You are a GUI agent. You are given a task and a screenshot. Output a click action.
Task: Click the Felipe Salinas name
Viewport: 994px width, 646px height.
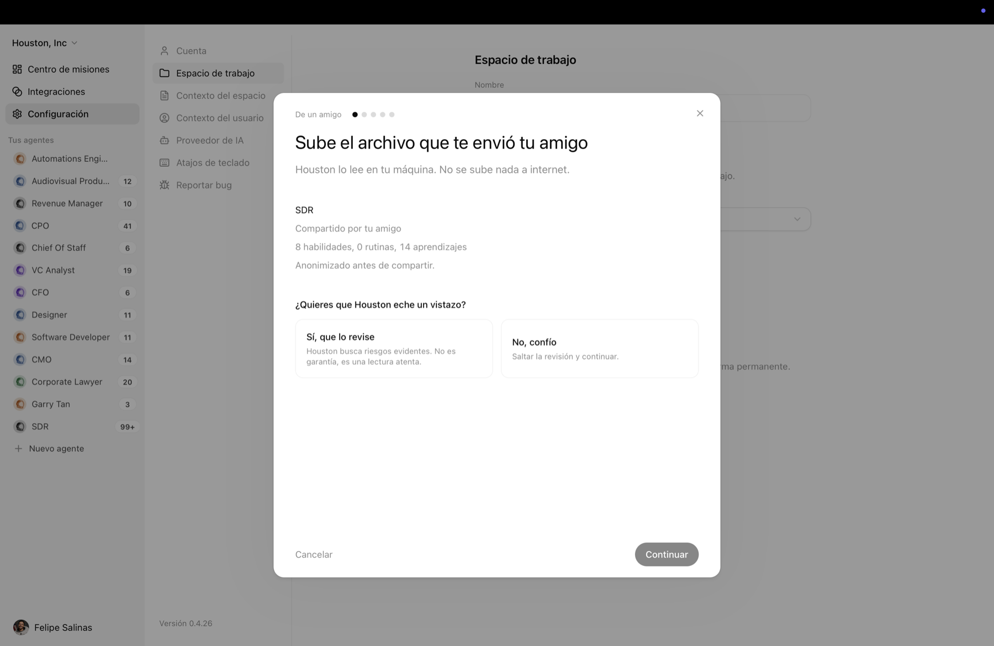(x=63, y=627)
